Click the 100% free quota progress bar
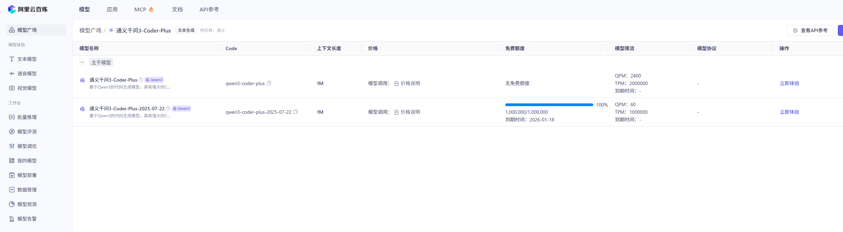The width and height of the screenshot is (843, 232). pos(549,105)
